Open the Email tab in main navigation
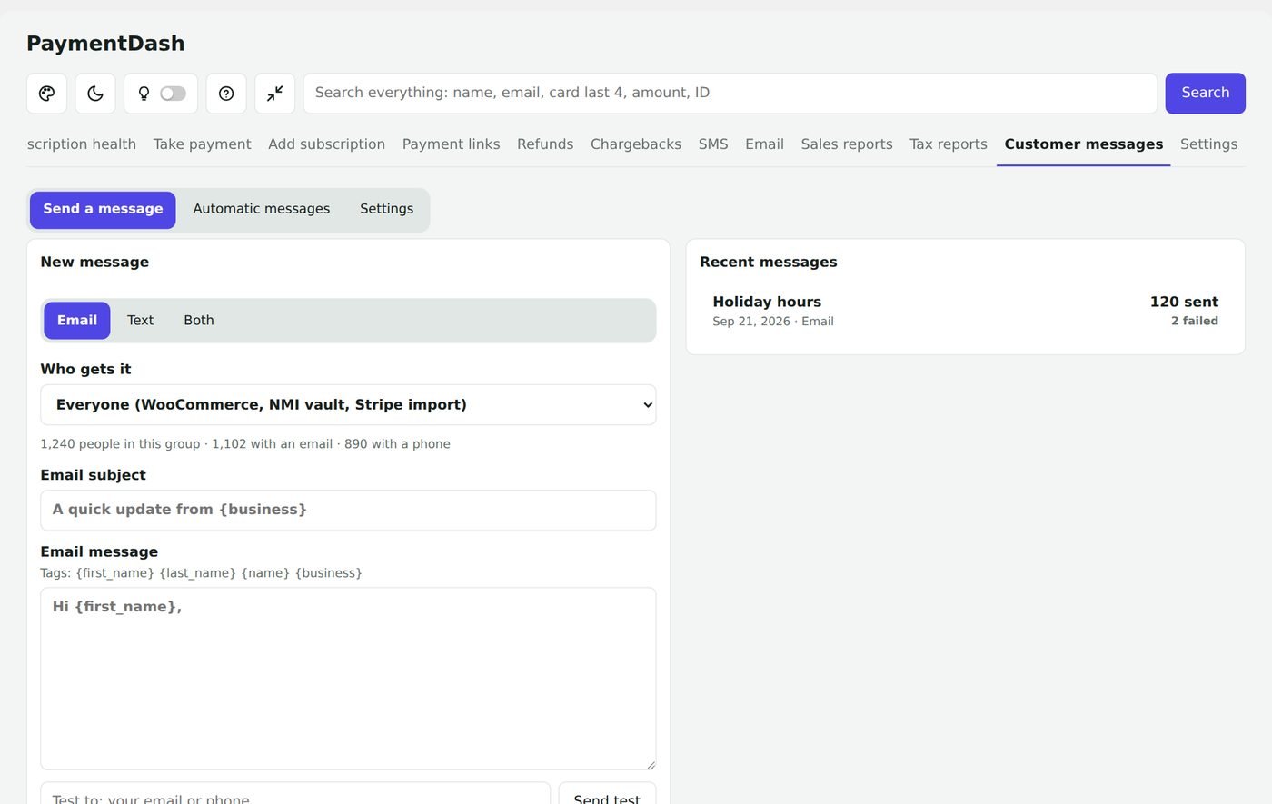This screenshot has height=804, width=1272. pyautogui.click(x=764, y=144)
